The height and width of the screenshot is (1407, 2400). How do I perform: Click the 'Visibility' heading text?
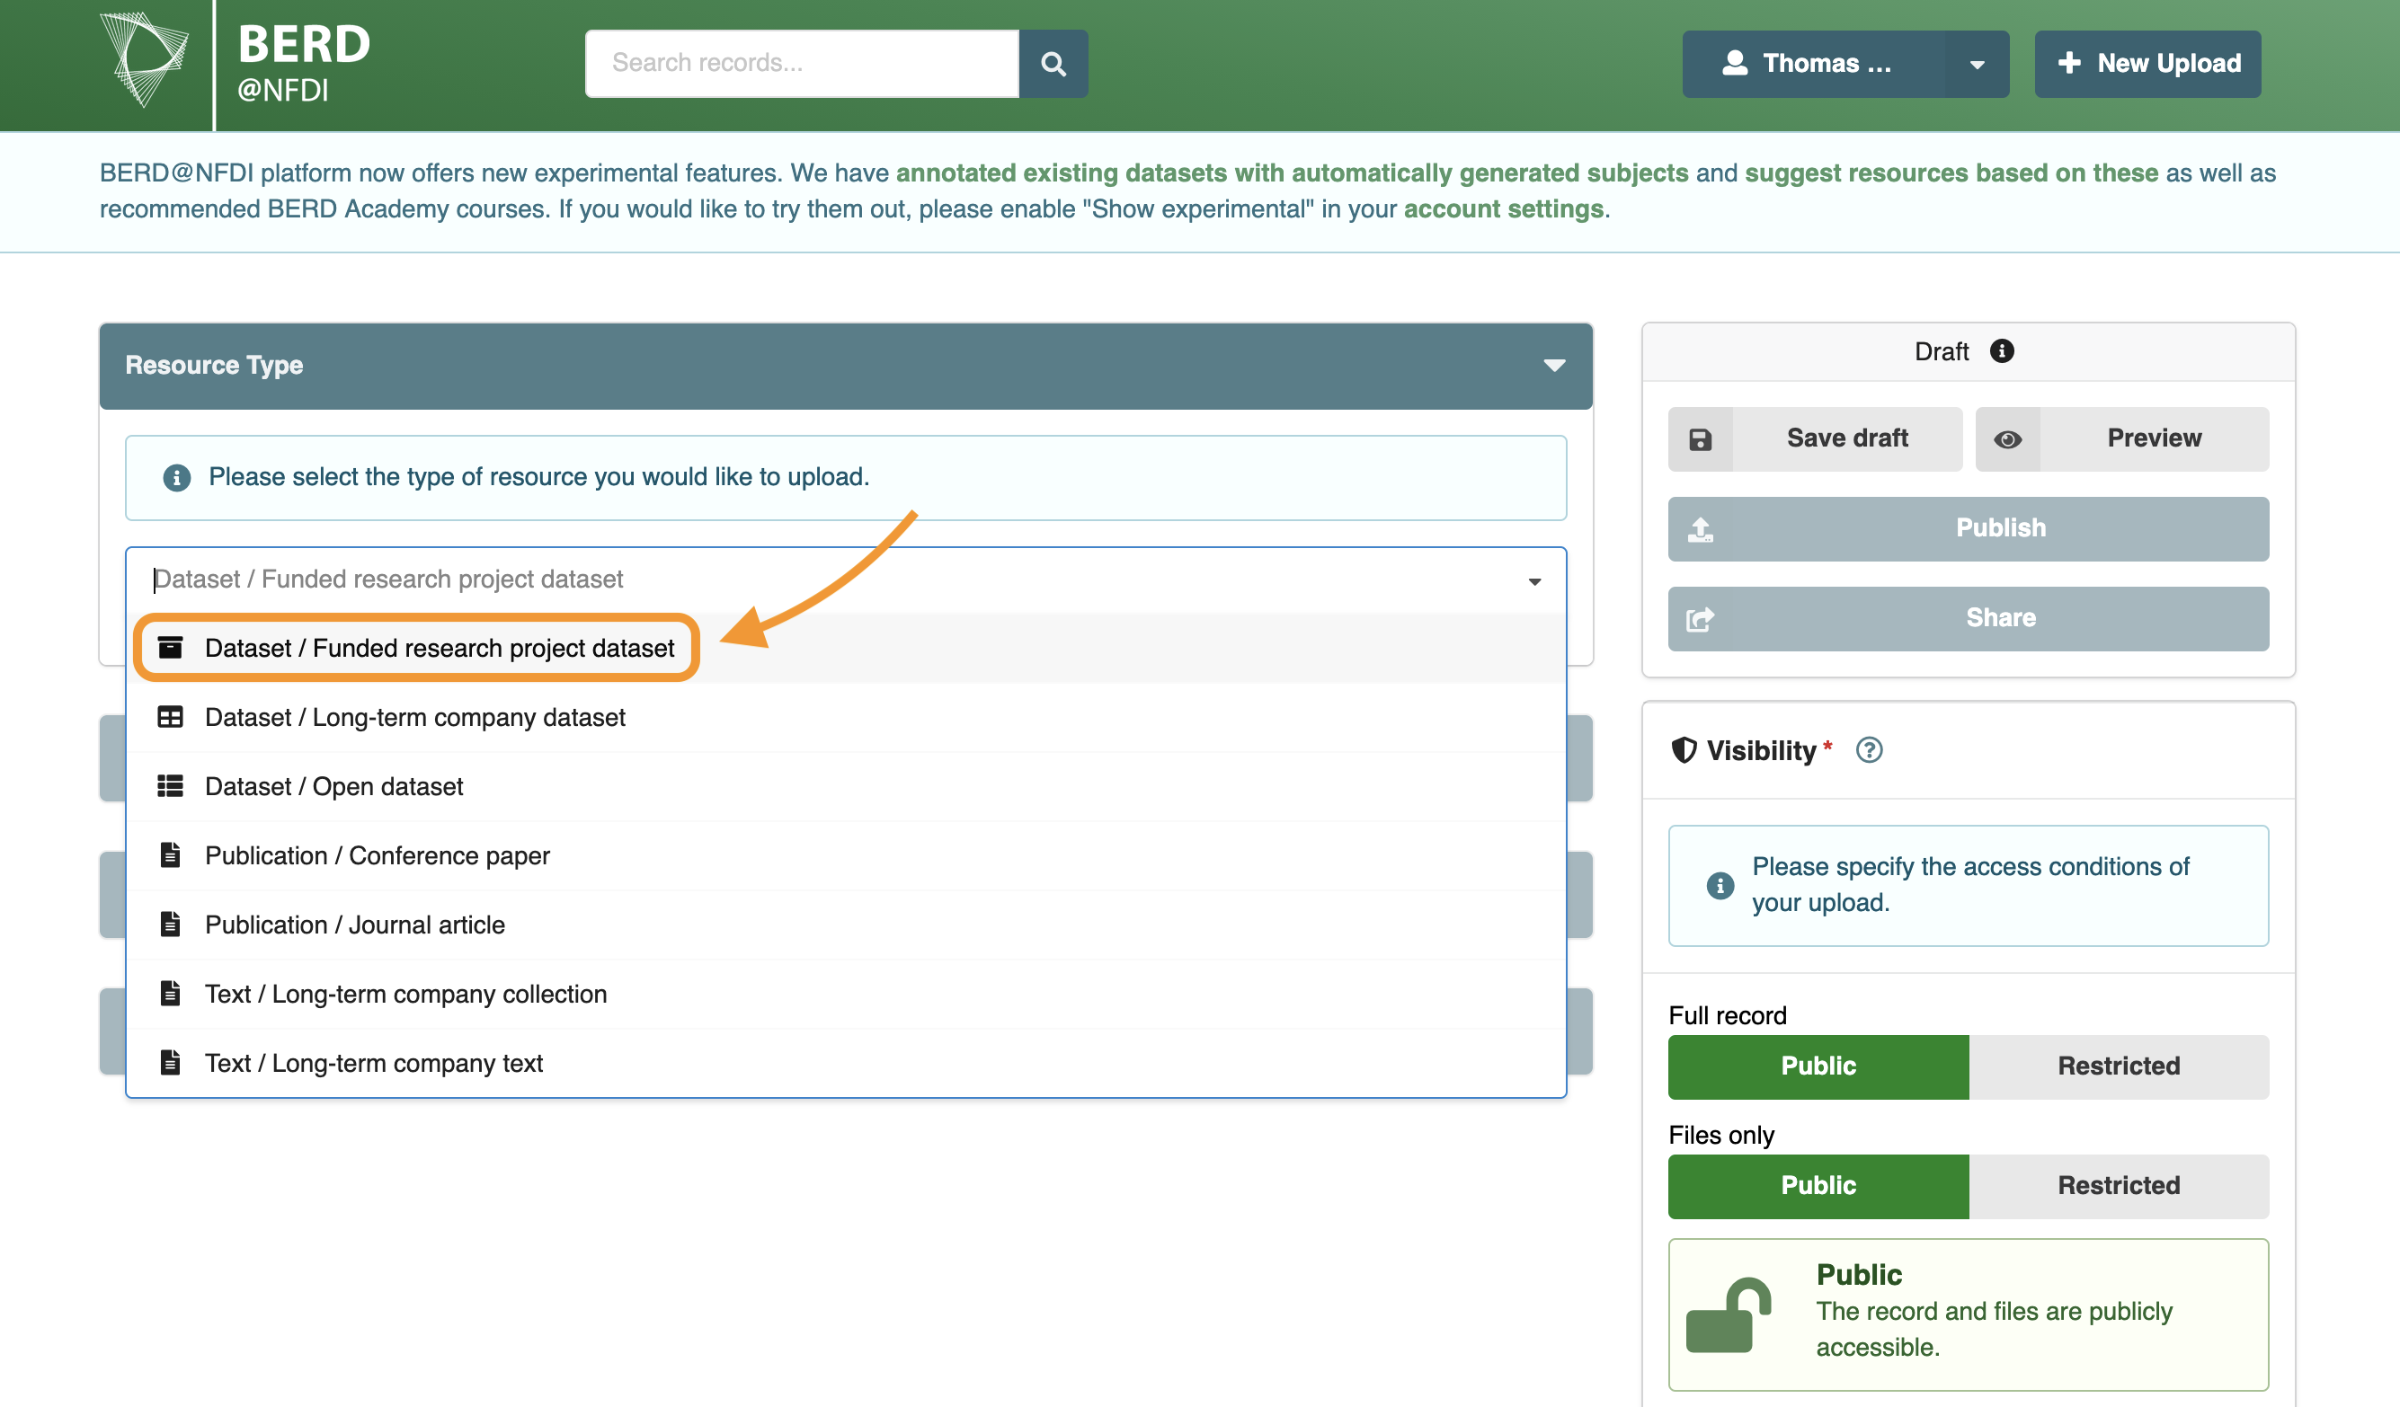tap(1761, 750)
